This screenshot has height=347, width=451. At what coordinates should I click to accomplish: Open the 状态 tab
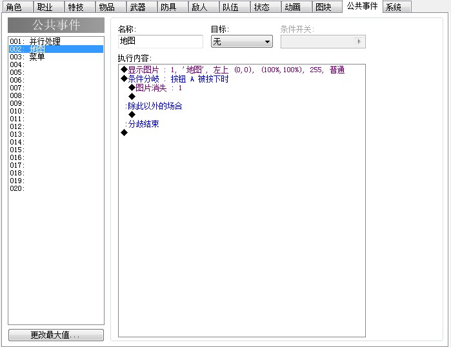click(x=266, y=7)
